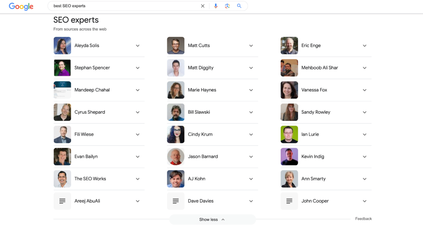The width and height of the screenshot is (423, 230).
Task: Click the magnifying glass search icon
Action: point(239,6)
